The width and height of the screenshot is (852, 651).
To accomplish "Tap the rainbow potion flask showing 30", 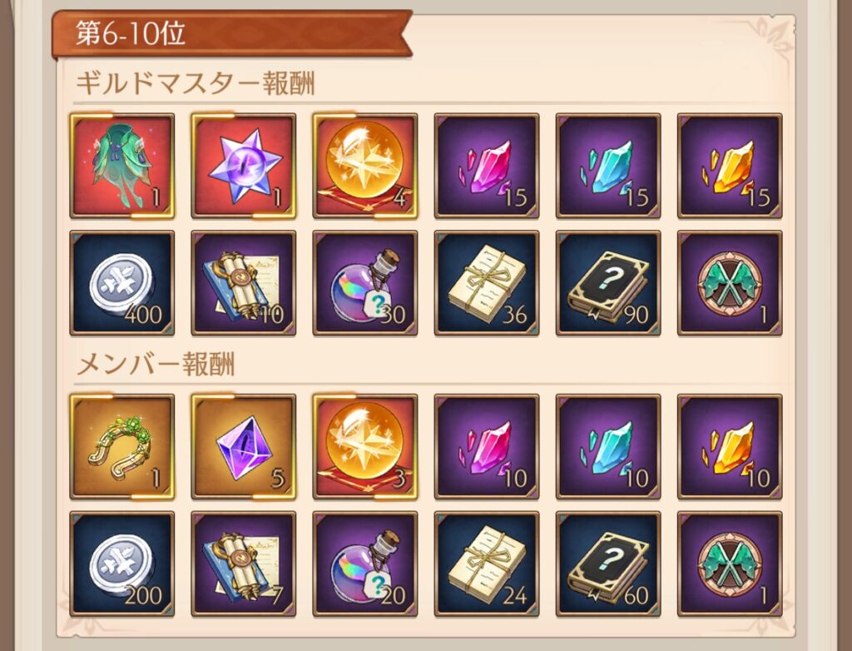I will [x=365, y=283].
